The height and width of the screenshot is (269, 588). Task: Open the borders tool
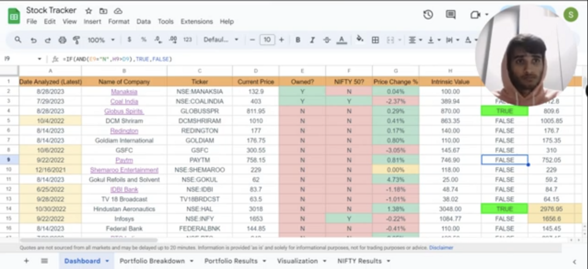tap(376, 40)
